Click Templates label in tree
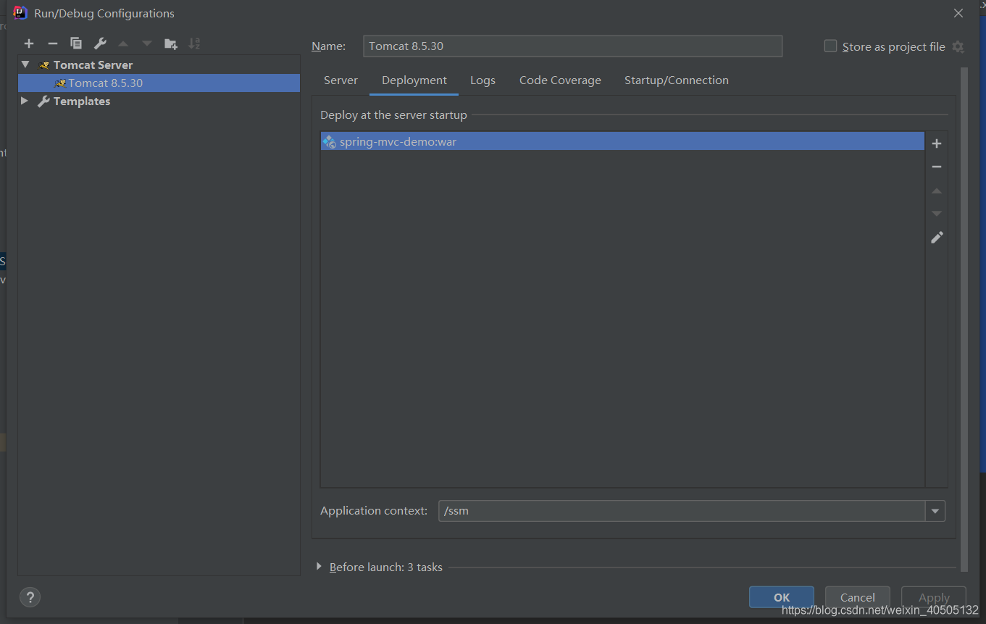The image size is (986, 624). tap(82, 101)
